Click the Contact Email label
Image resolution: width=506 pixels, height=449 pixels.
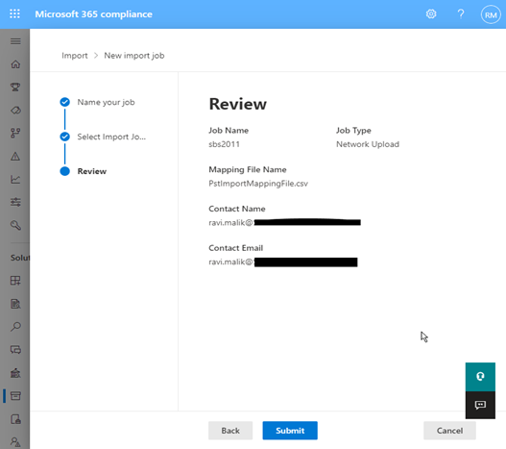tap(235, 248)
